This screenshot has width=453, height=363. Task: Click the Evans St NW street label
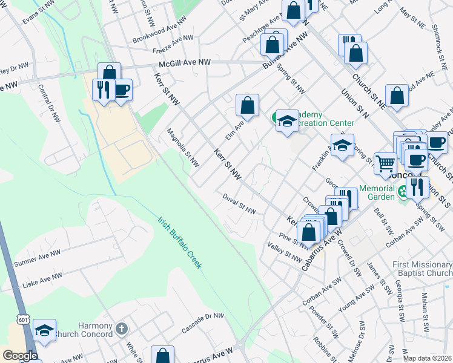(x=38, y=12)
